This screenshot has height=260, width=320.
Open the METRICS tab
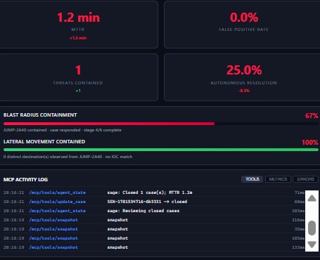tap(278, 179)
